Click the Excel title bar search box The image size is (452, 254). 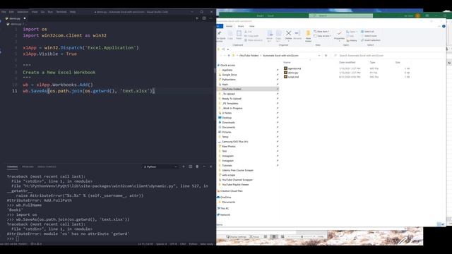(340, 16)
